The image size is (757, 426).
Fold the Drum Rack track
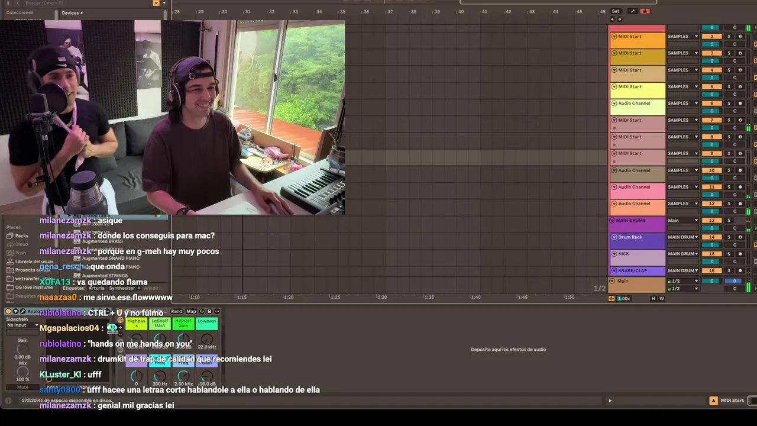[x=614, y=237]
